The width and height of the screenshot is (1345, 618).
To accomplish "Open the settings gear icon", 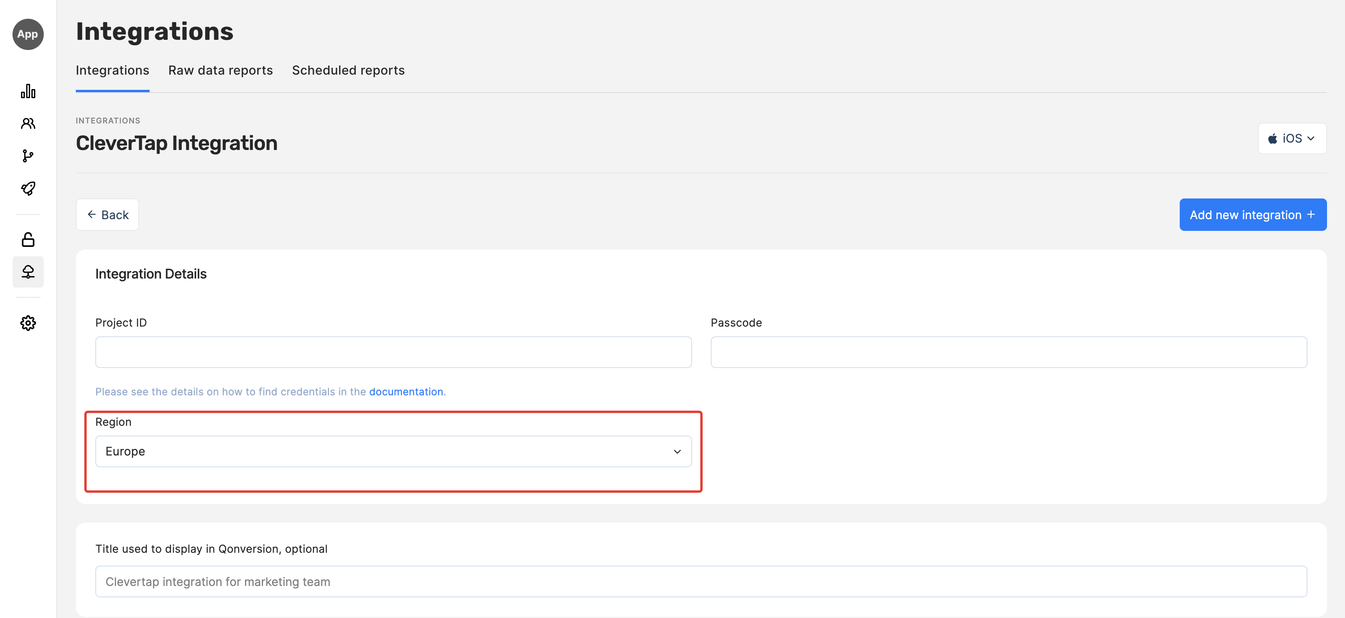I will tap(28, 323).
